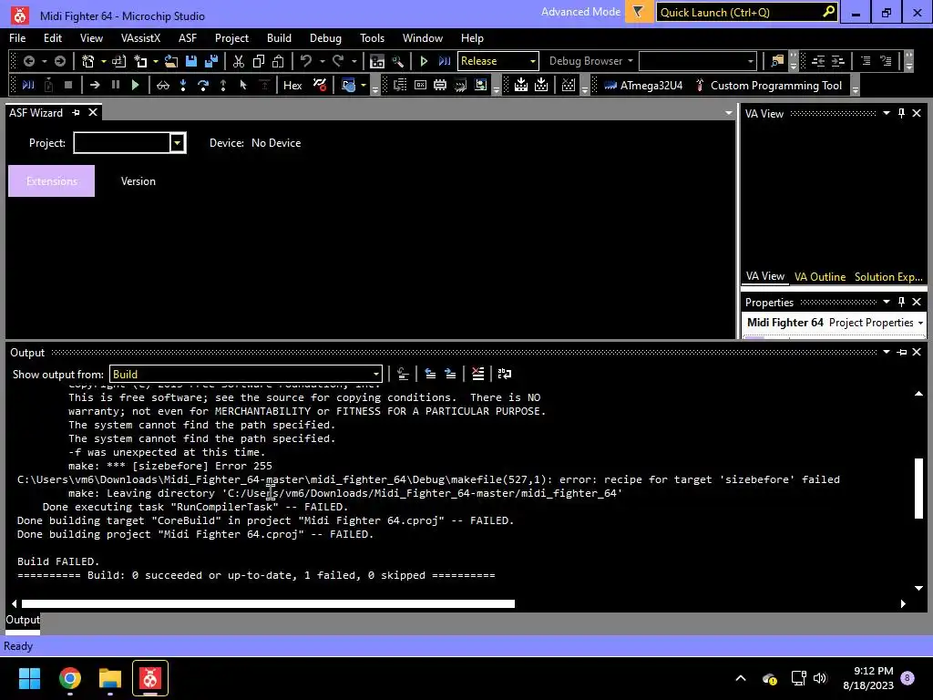Select the Extensions button in ASF Wizard
The height and width of the screenshot is (700, 933).
(51, 181)
